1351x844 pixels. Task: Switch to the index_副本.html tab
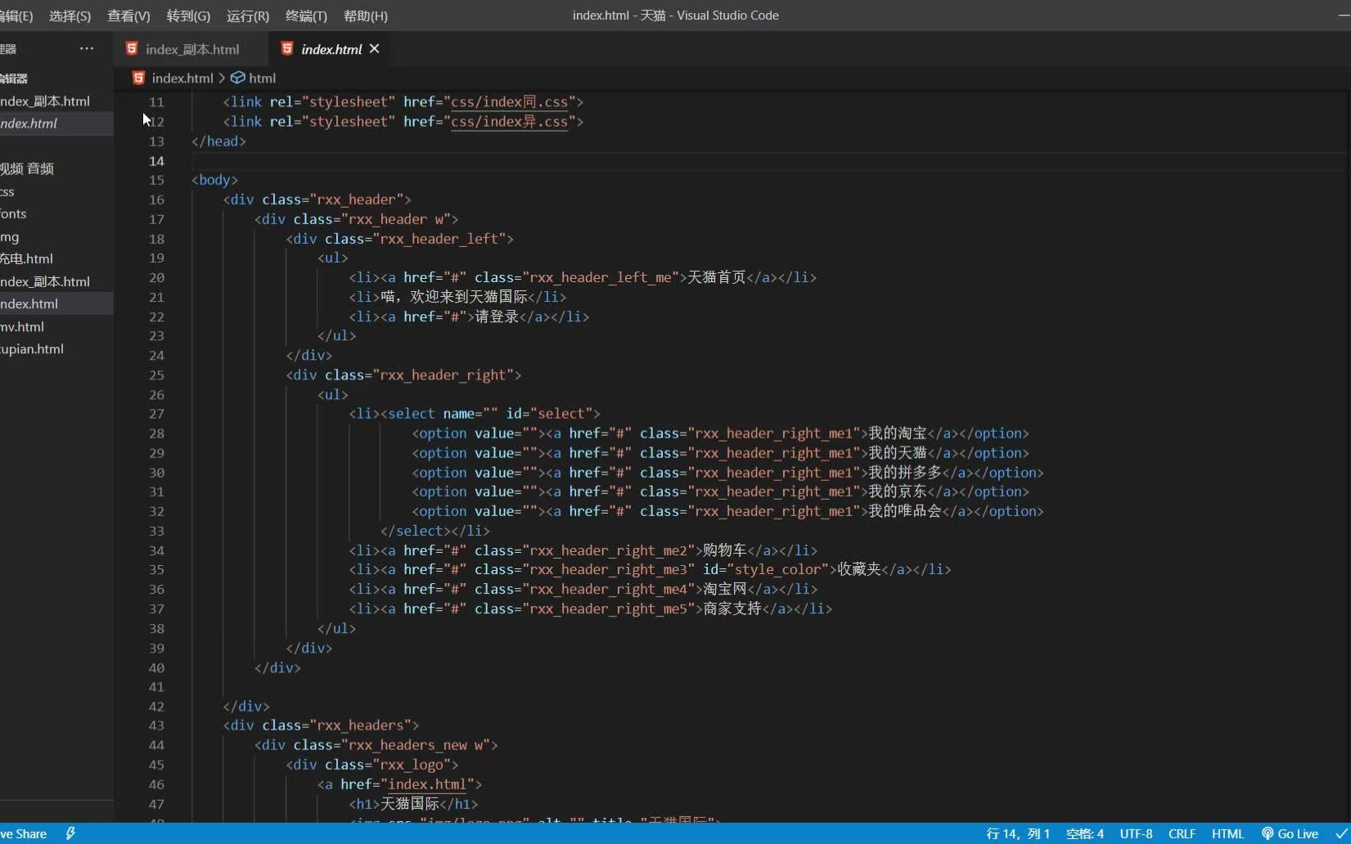191,49
